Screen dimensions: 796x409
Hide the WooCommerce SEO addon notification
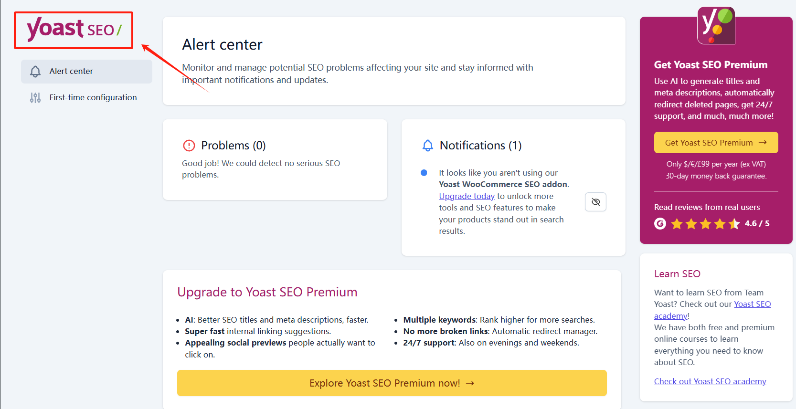point(595,202)
